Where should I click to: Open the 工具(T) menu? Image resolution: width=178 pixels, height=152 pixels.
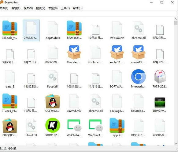pyautogui.click(x=65, y=8)
